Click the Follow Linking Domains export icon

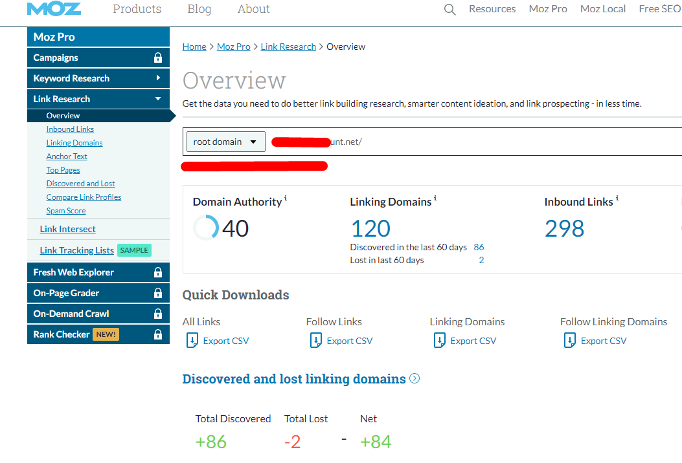[570, 341]
